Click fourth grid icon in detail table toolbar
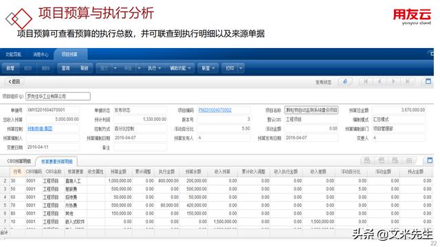Viewport: 440px width, 247px height. pyautogui.click(x=409, y=161)
